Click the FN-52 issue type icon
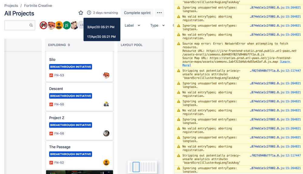This screenshot has width=303, height=174. (x=51, y=162)
